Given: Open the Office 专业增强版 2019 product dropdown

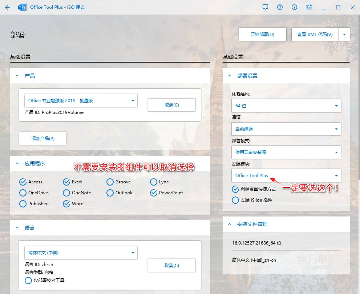Looking at the screenshot, I should 81,100.
